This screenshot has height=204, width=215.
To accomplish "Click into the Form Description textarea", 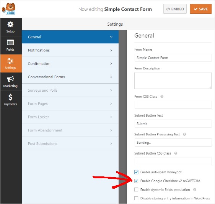I will 173,81.
